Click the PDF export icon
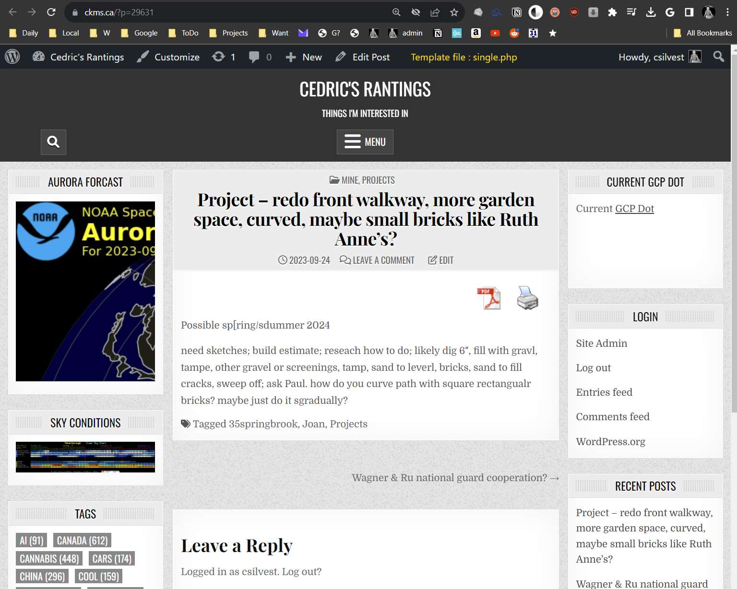The image size is (737, 589). click(x=488, y=298)
